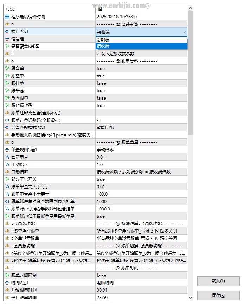Click the enum icon next to 信号组
Image resolution: width=243 pixels, height=305 pixels.
coord(7,39)
